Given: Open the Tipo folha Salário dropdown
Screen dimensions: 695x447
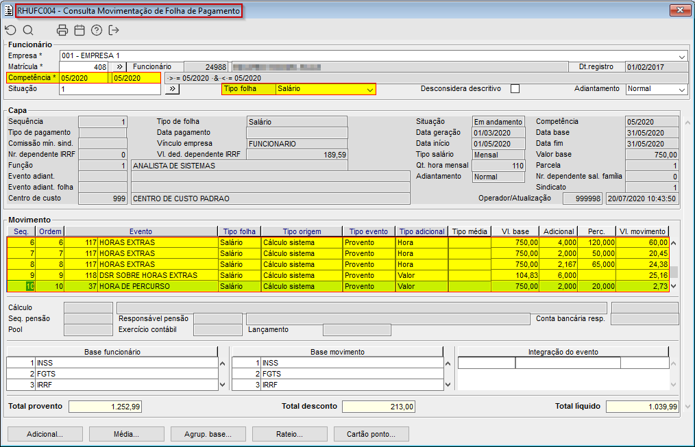Looking at the screenshot, I should [370, 89].
